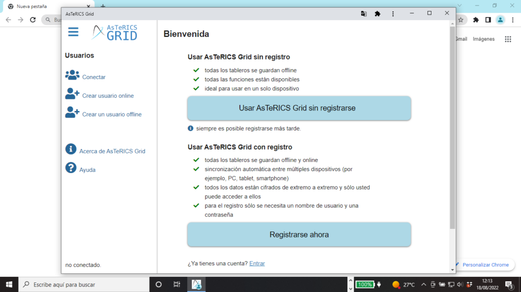
Task: Open the AsTeRICS Grid window's three-dot menu
Action: [x=393, y=14]
